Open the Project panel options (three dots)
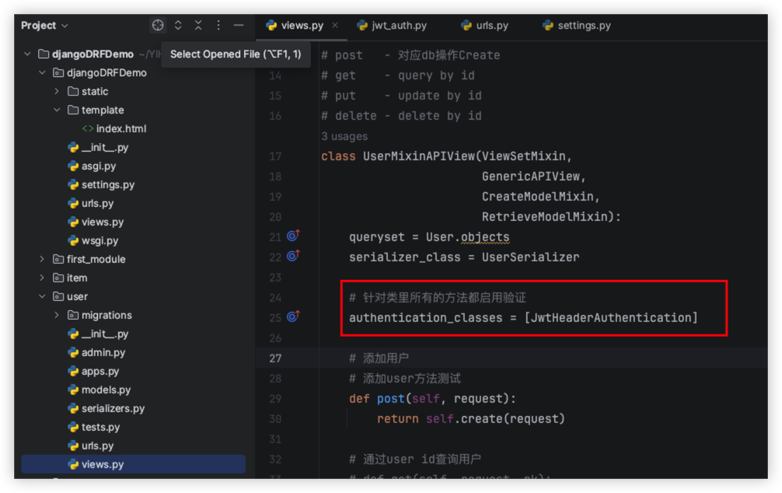 point(218,26)
